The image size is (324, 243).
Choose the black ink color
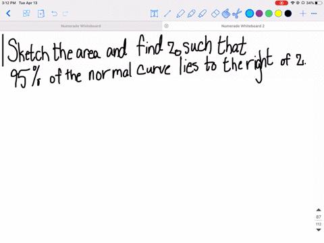[288, 13]
